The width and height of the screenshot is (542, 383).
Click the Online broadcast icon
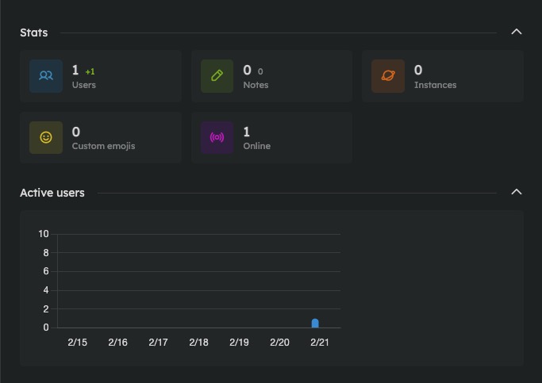tap(217, 138)
